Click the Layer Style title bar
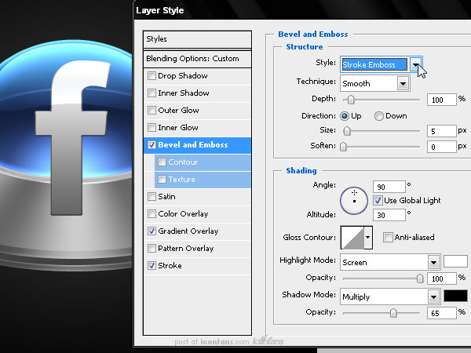Image resolution: width=471 pixels, height=353 pixels. tap(302, 10)
